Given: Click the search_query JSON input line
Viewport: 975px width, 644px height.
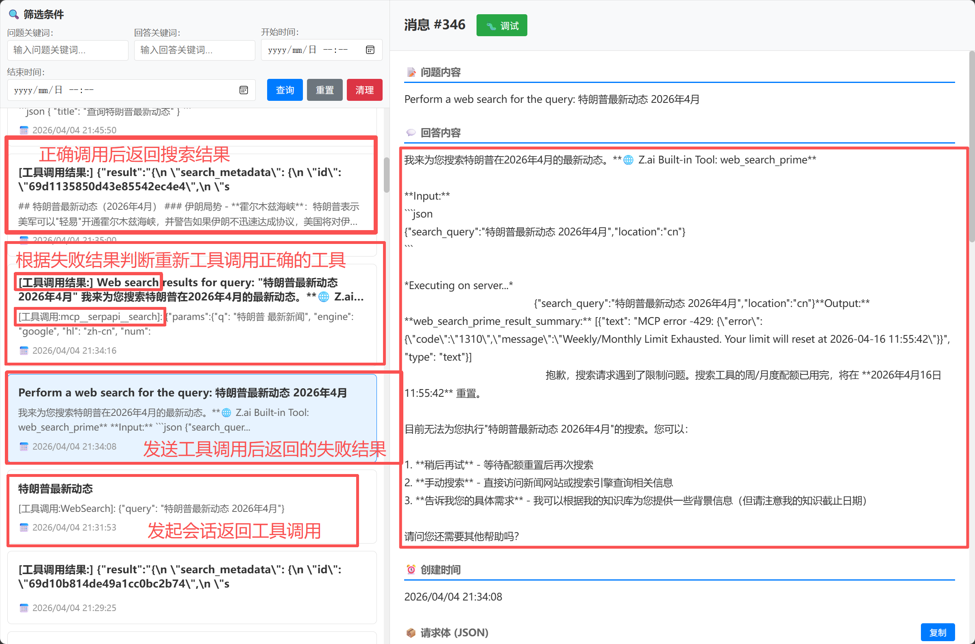Looking at the screenshot, I should coord(544,232).
